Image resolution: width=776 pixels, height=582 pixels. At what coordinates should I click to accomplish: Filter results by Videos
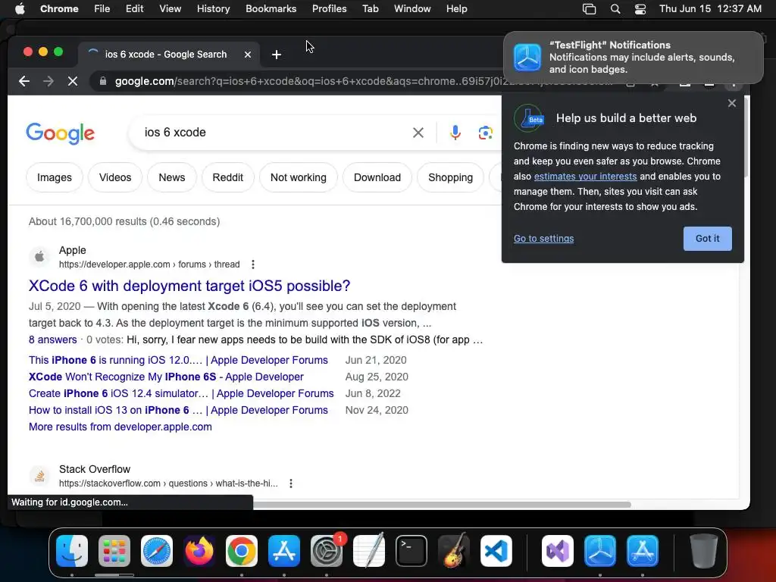click(x=115, y=177)
